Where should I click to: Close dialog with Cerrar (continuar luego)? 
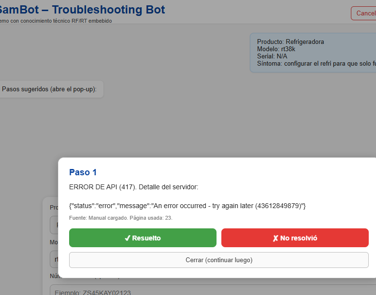click(x=219, y=260)
